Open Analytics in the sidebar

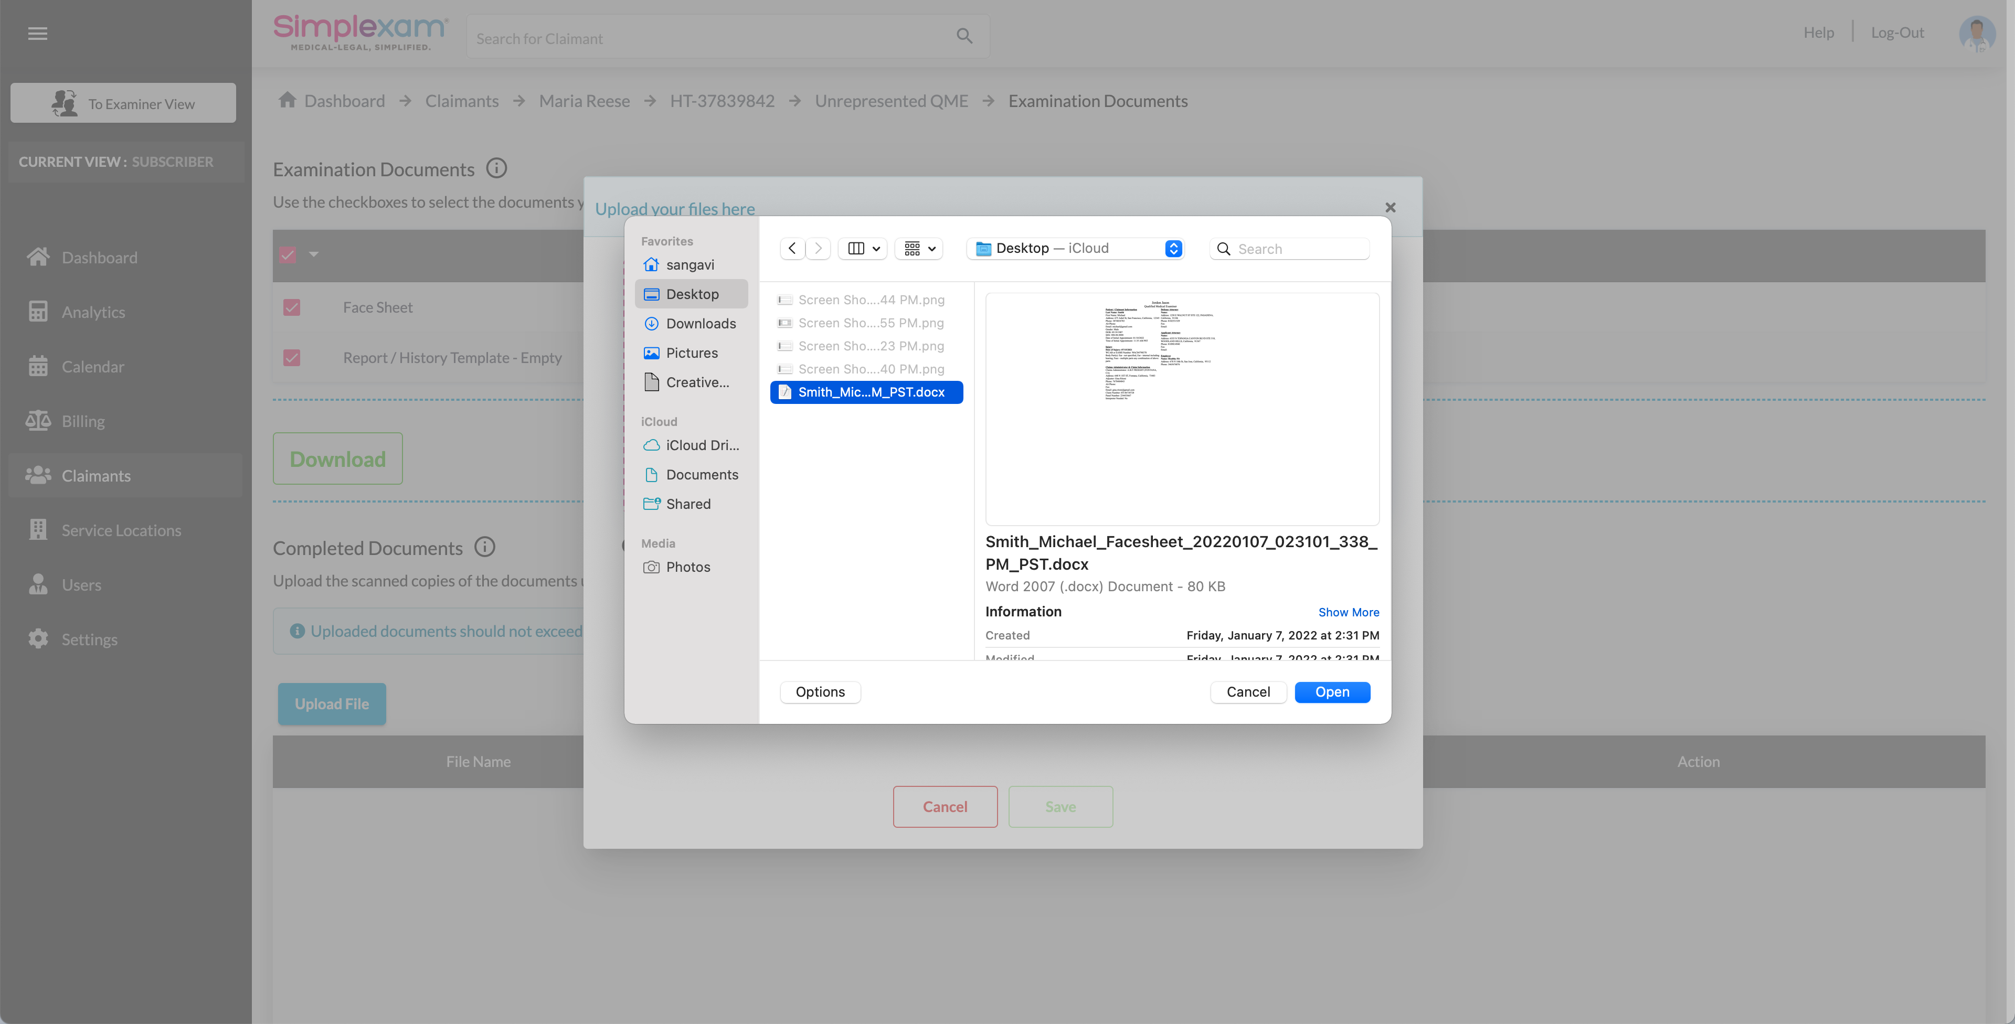click(93, 312)
